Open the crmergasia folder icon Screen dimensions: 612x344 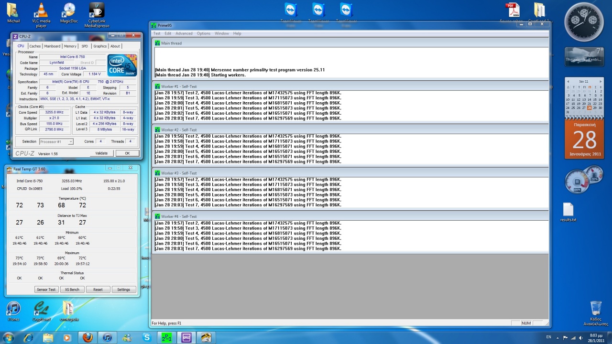[69, 312]
